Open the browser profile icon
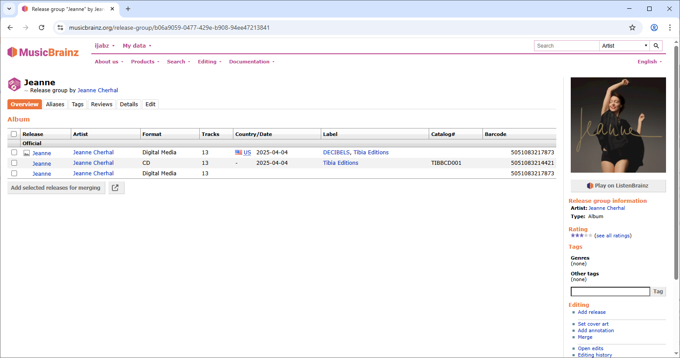 click(x=654, y=28)
